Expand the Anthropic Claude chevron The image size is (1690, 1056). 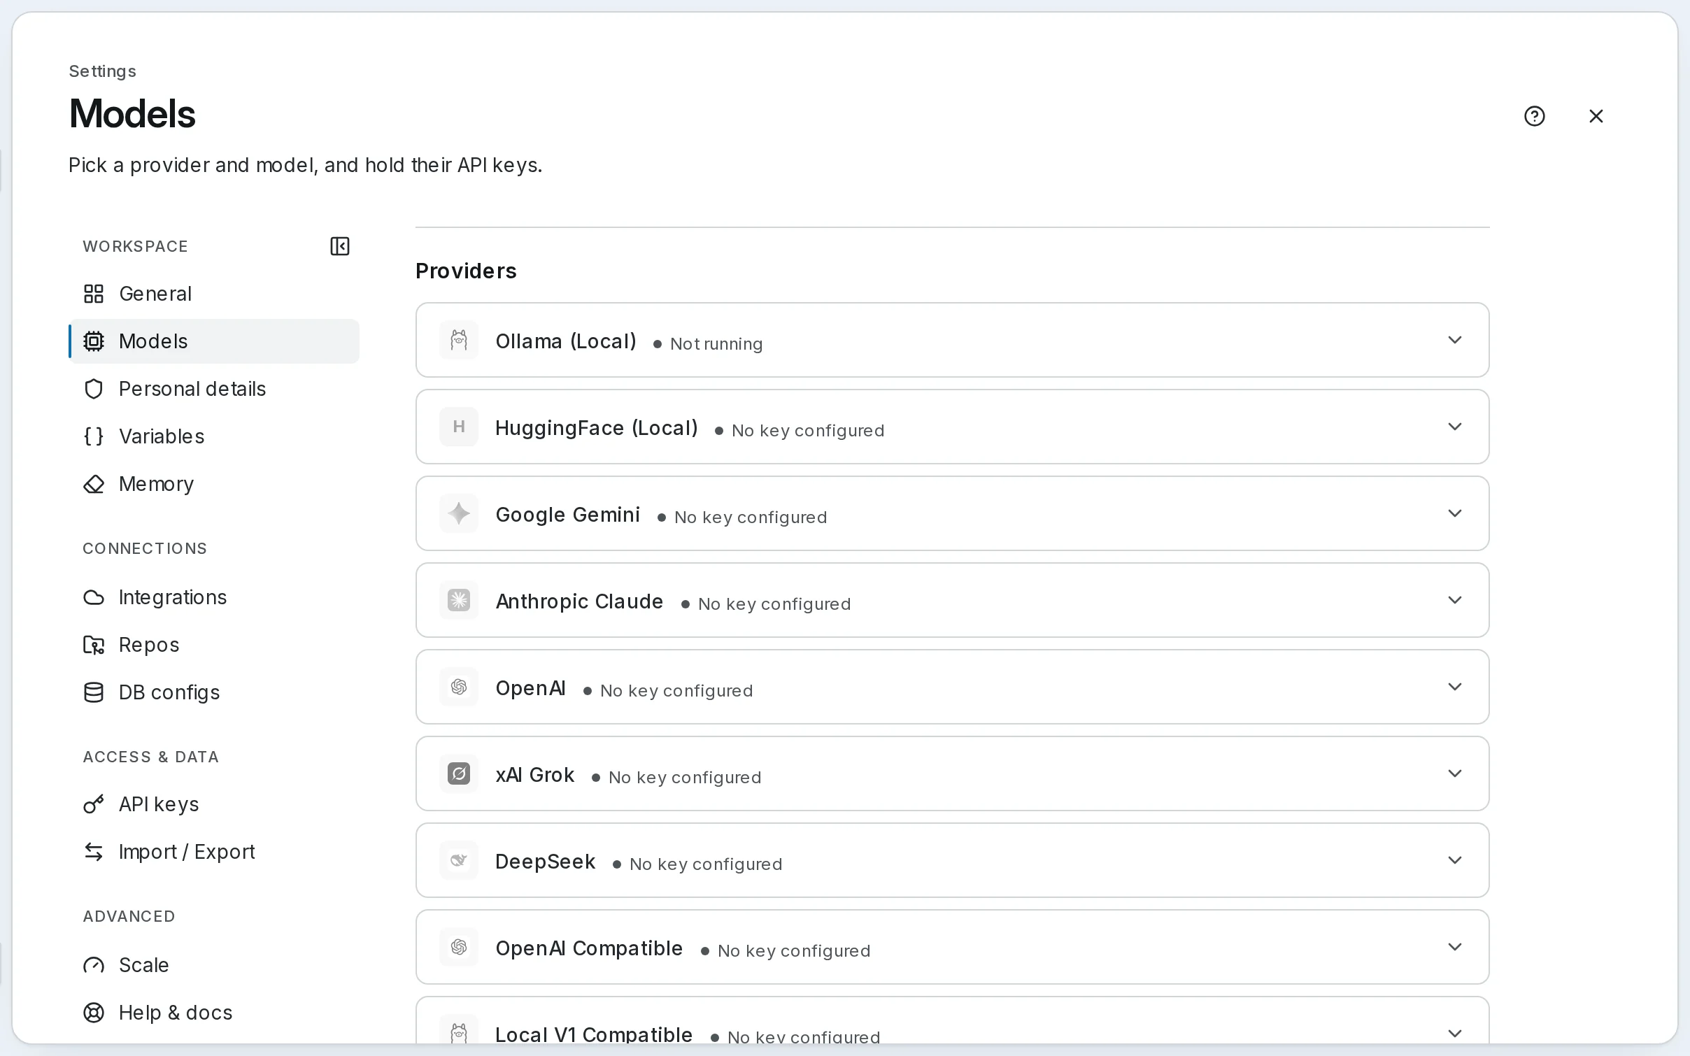1455,600
